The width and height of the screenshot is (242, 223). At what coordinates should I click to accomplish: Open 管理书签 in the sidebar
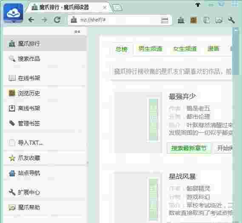(x=45, y=123)
